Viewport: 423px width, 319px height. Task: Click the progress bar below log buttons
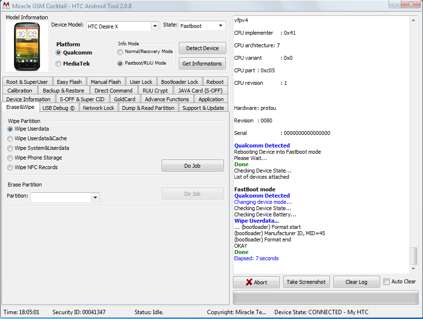[326, 297]
